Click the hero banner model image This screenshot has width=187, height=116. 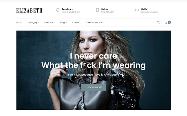[93, 70]
